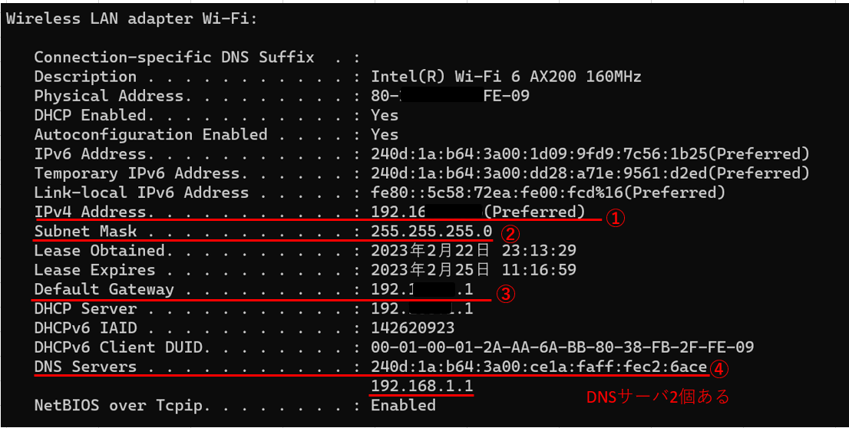
Task: Click the red DNSサーバ2個ある note
Action: tap(659, 397)
